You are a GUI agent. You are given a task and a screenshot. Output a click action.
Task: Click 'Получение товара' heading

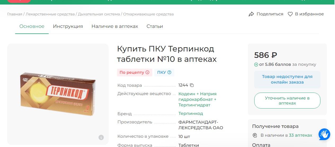point(275,126)
